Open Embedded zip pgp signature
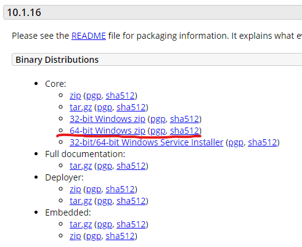 (94, 237)
